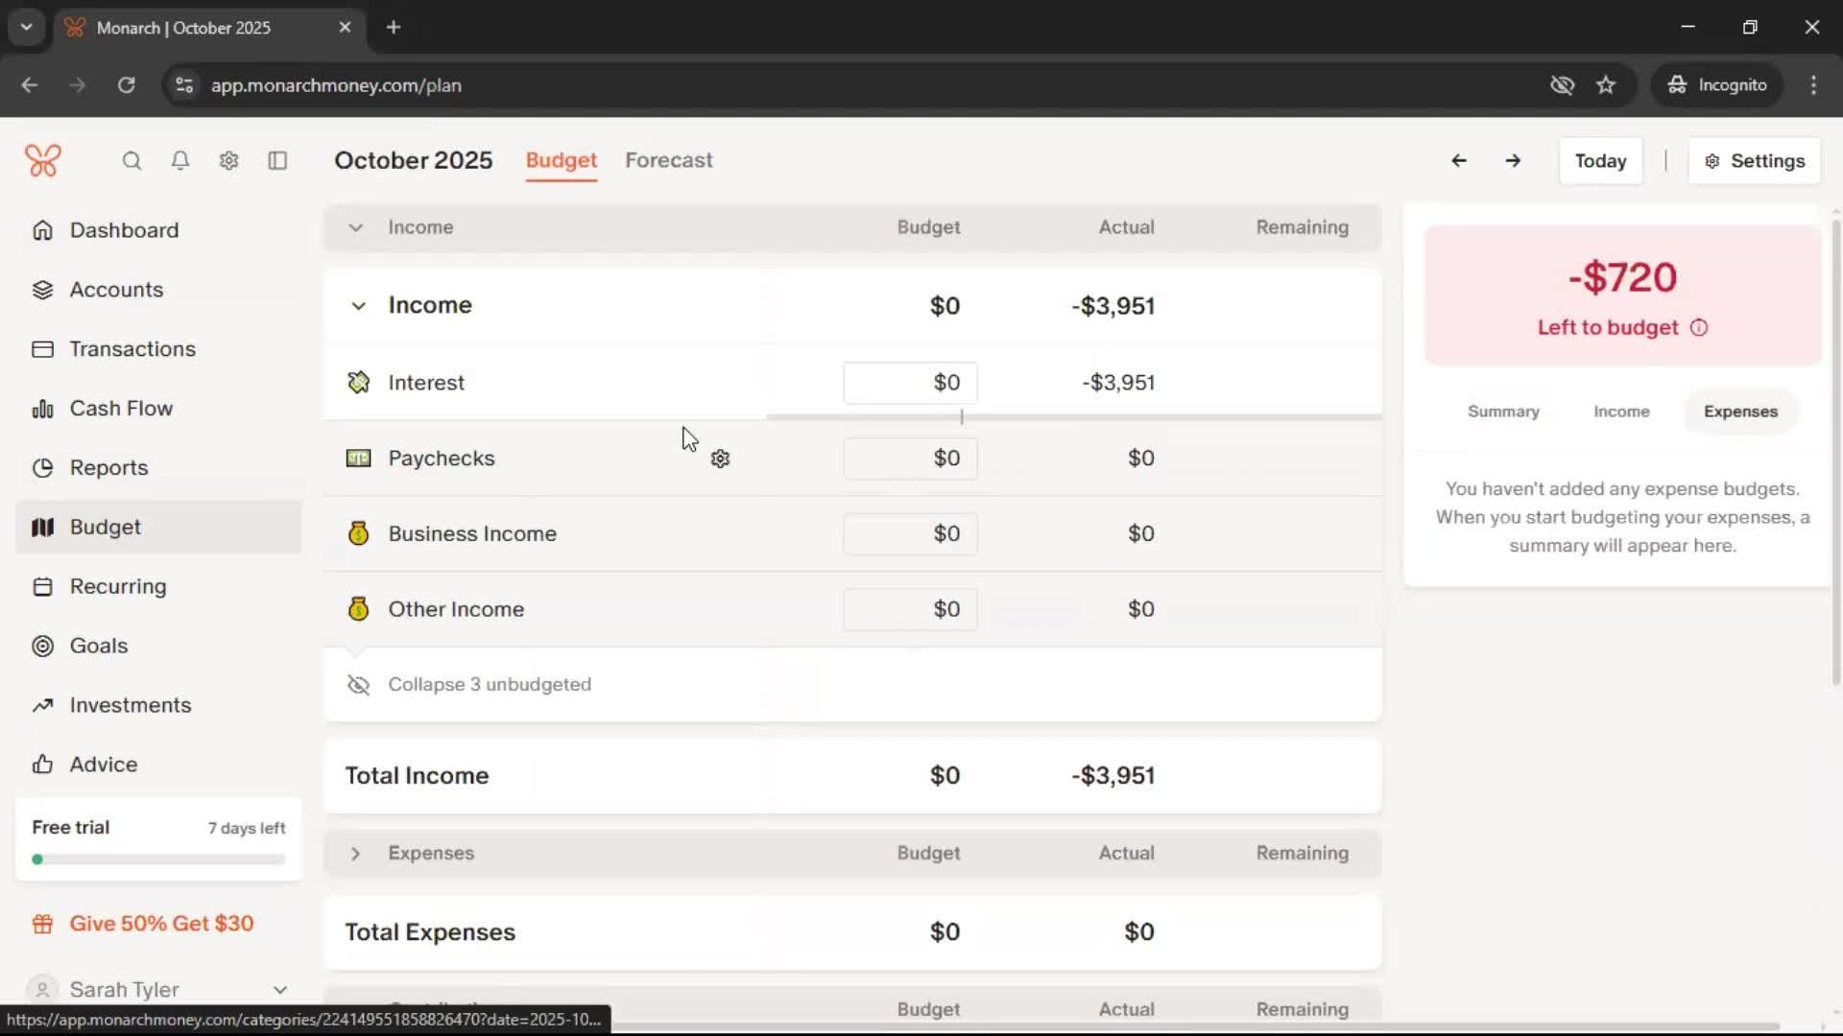Click the notifications bell icon
Image resolution: width=1843 pixels, height=1036 pixels.
(180, 161)
